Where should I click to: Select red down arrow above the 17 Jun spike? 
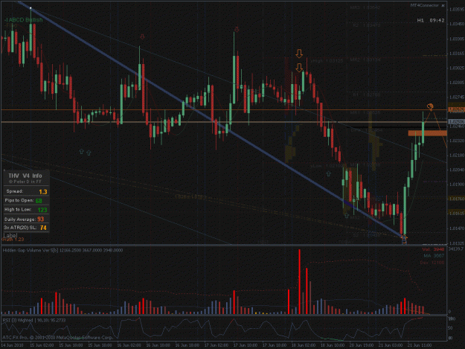click(237, 29)
